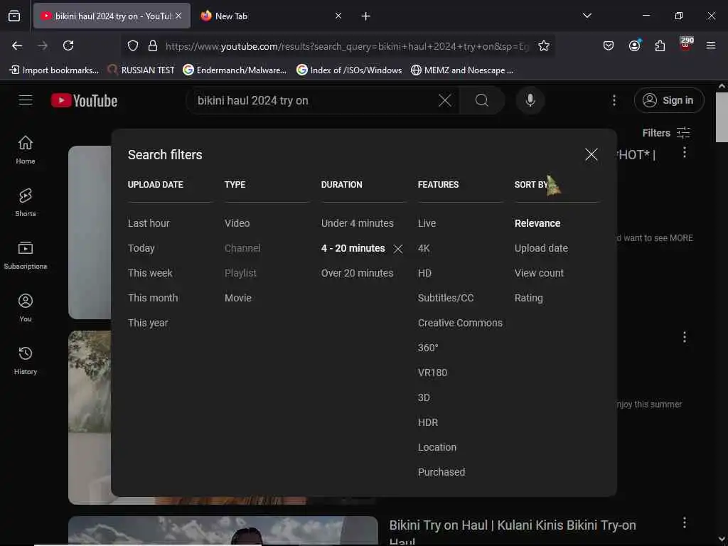
Task: Bookmark this page with the star icon
Action: 544,45
